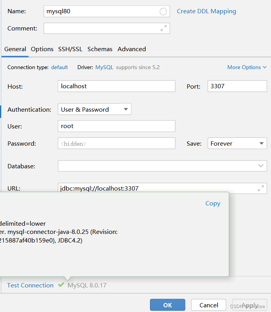Switch to the Options tab

[x=42, y=49]
